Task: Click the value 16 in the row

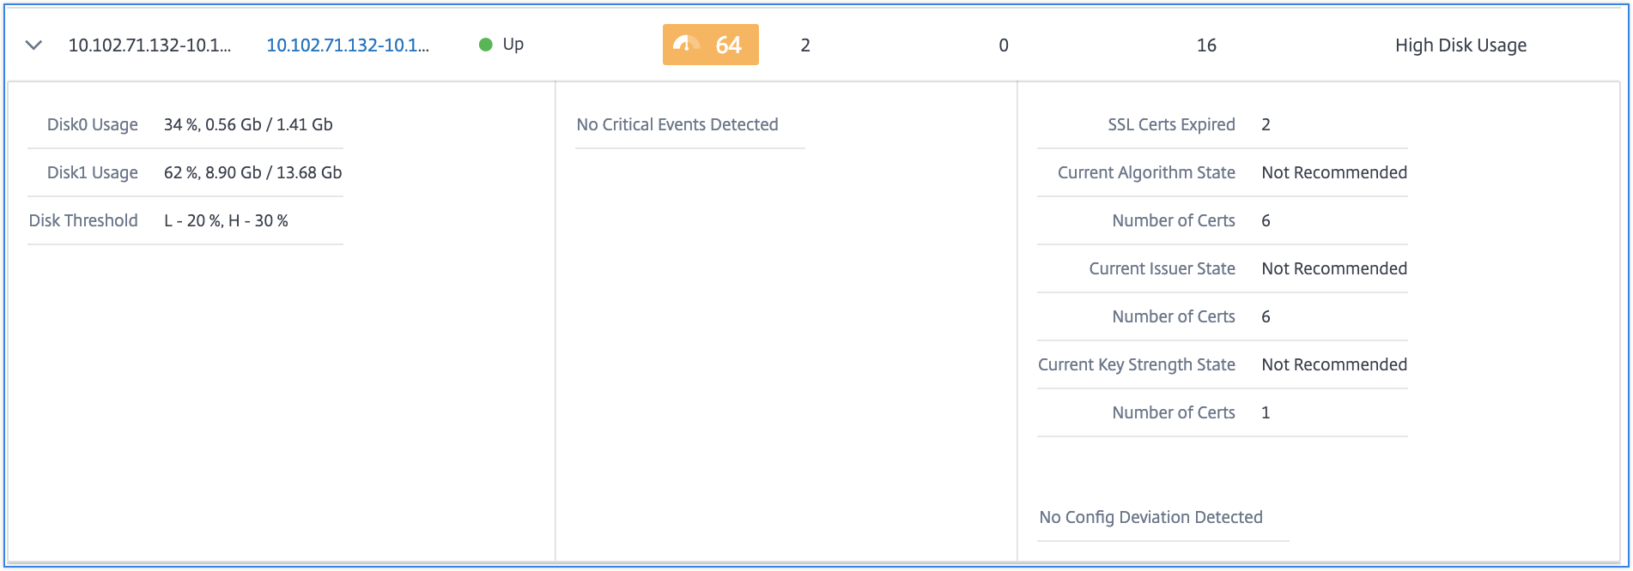Action: [1206, 45]
